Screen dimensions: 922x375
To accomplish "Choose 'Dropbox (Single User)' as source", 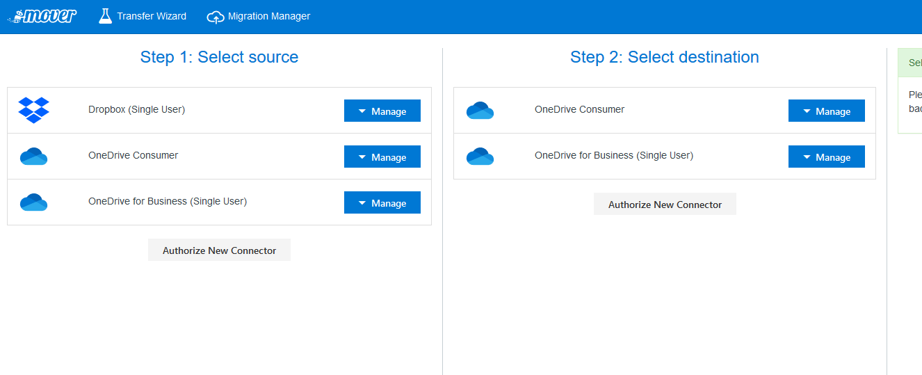I will 137,109.
